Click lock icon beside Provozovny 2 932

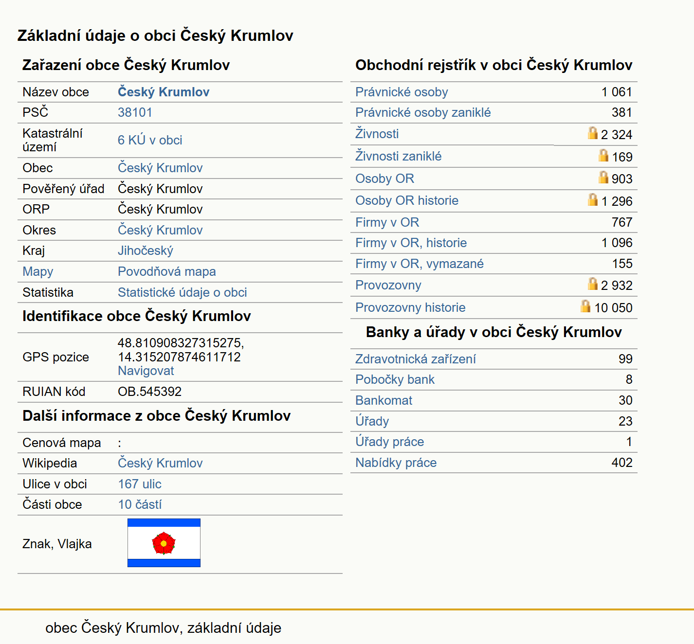(x=592, y=284)
